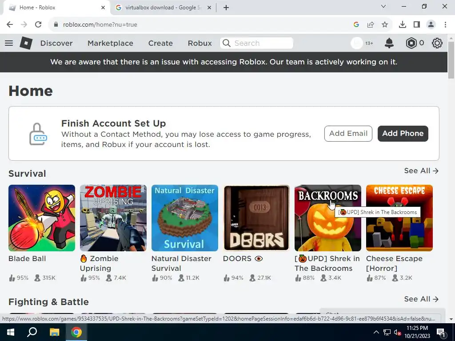The image size is (455, 341).
Task: Open the Discover page
Action: (56, 43)
